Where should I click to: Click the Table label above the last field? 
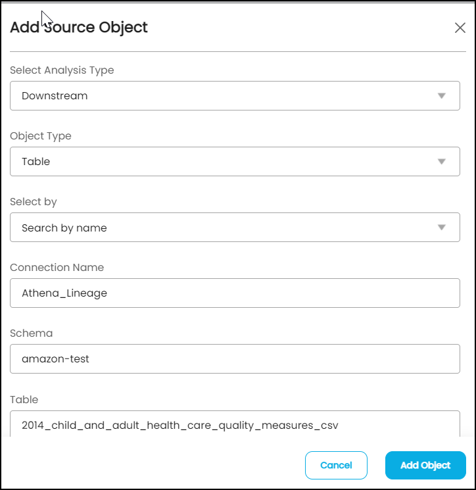coord(24,400)
